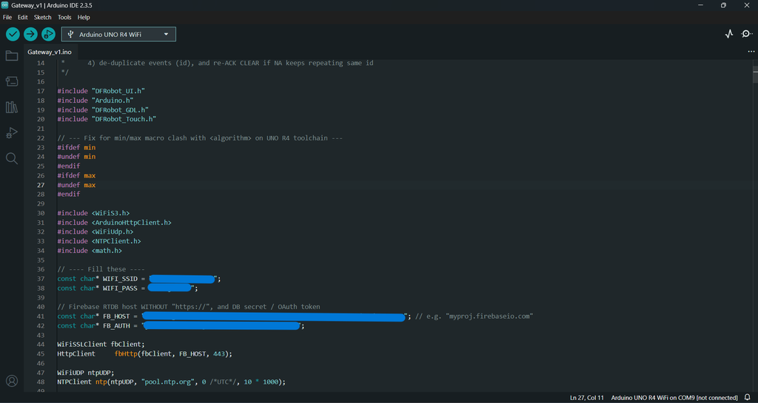Click the "// ---- Fill these ----" comment

101,269
